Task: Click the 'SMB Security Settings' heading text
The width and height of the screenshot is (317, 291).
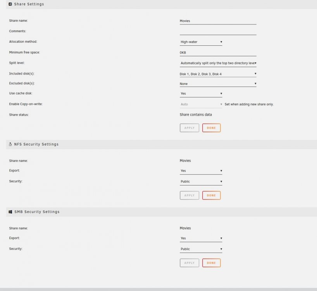Action: (37, 212)
